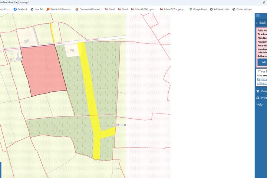The width and height of the screenshot is (267, 178).
Task: Click the shopping cart View icon
Action: coord(258,91)
